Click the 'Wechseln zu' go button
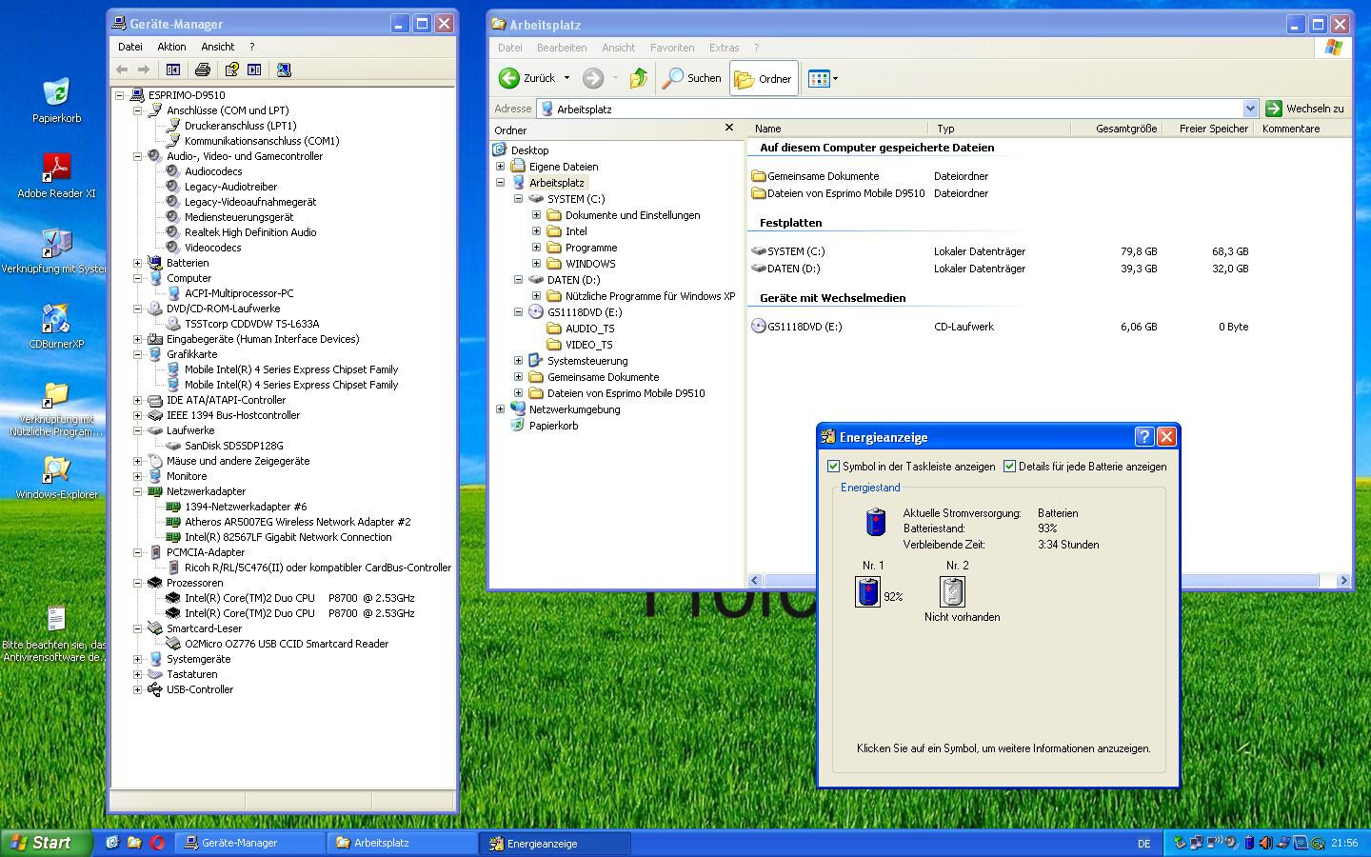This screenshot has height=857, width=1371. pyautogui.click(x=1305, y=109)
